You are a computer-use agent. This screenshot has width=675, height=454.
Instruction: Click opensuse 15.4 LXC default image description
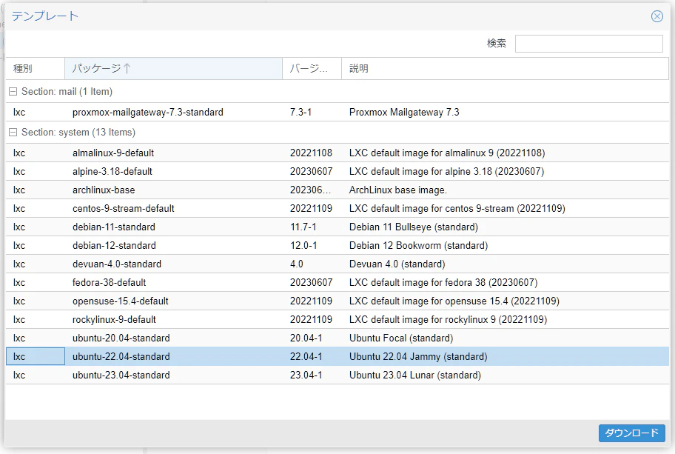coord(454,301)
